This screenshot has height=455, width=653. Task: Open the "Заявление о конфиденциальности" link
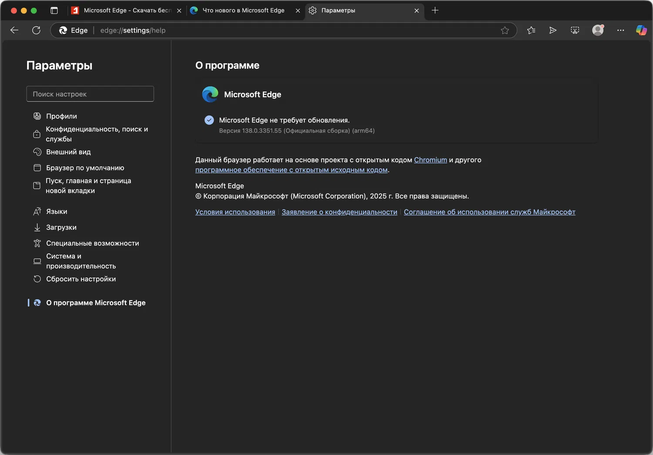[339, 212]
